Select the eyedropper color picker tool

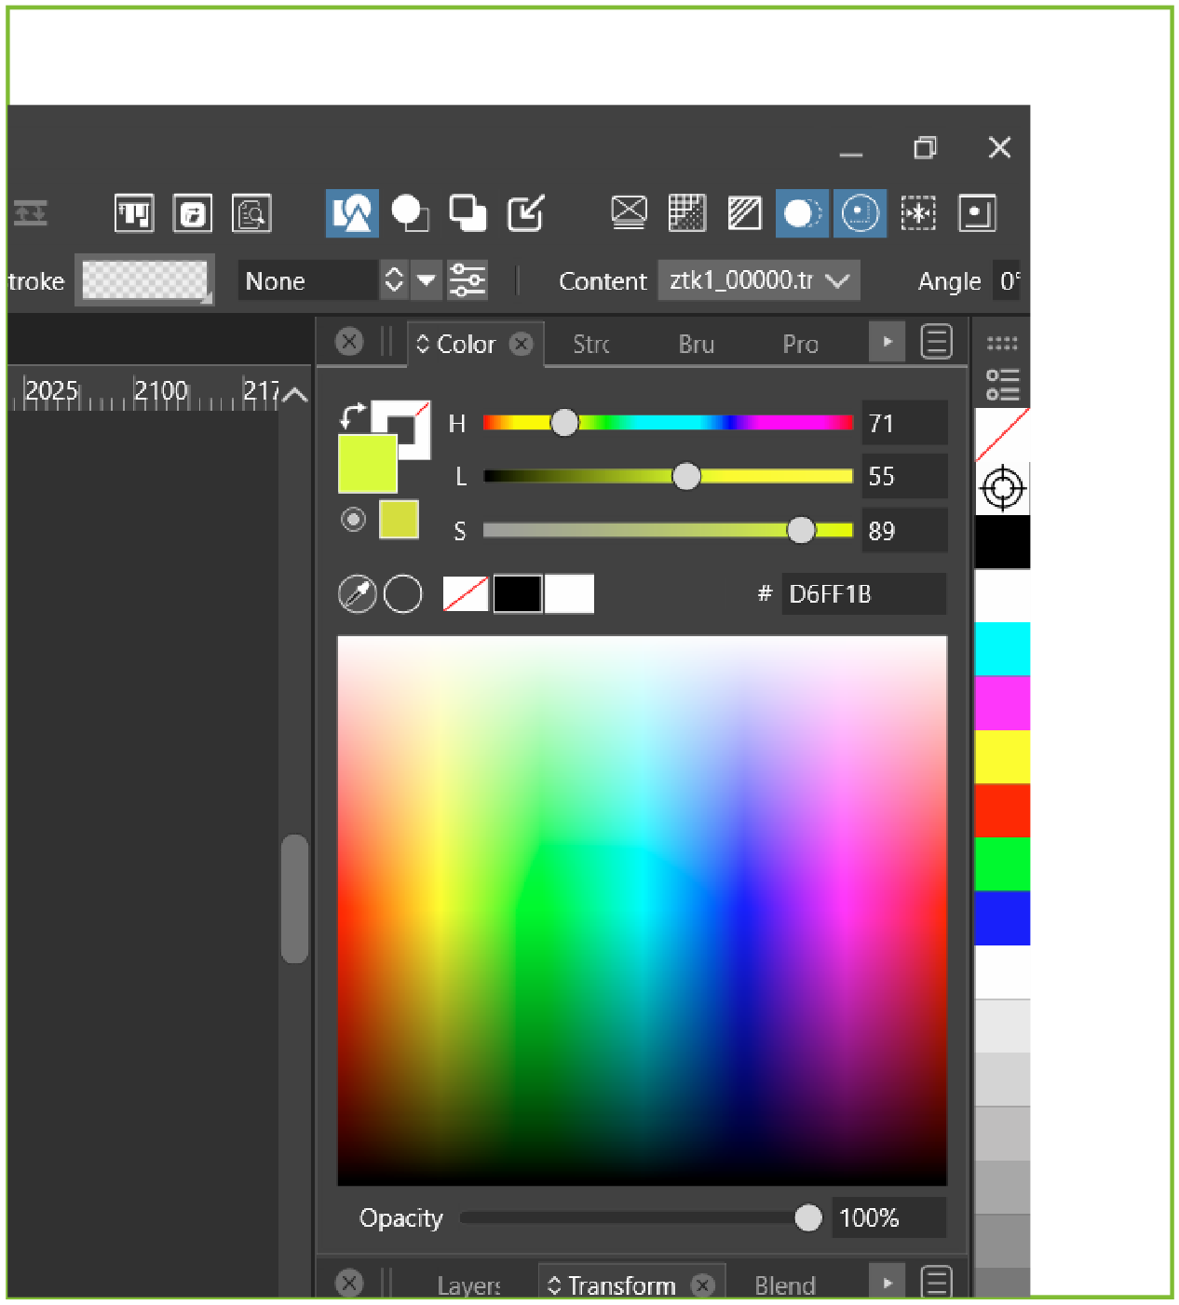coord(357,593)
